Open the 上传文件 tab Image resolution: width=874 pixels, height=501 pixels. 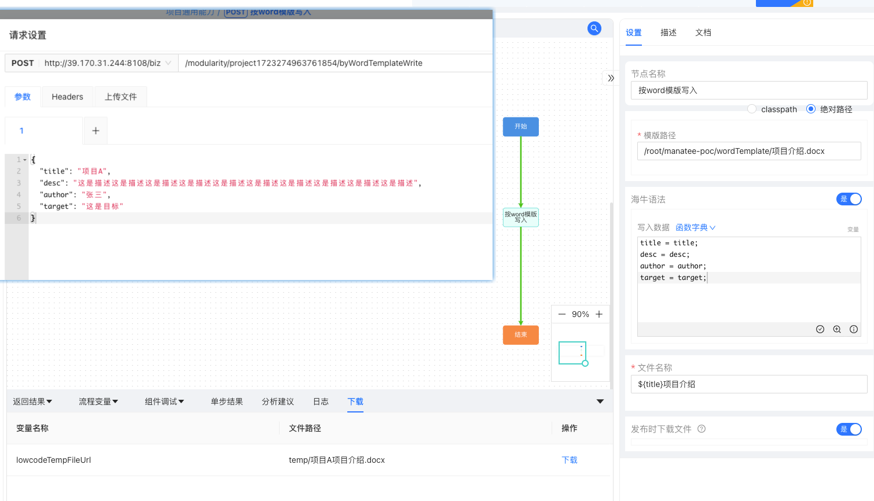pyautogui.click(x=120, y=97)
